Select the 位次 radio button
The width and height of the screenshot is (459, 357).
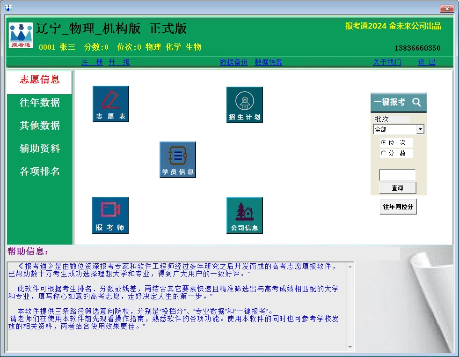point(384,142)
